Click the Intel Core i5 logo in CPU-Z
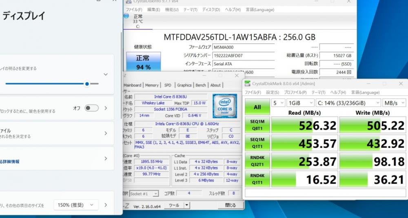408x218 pixels. click(x=225, y=106)
